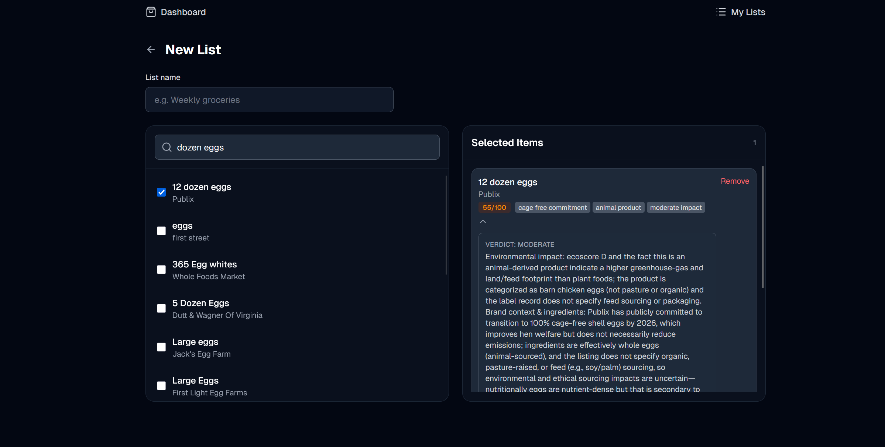The height and width of the screenshot is (447, 885).
Task: Collapse the verdict details chevron
Action: (x=483, y=222)
